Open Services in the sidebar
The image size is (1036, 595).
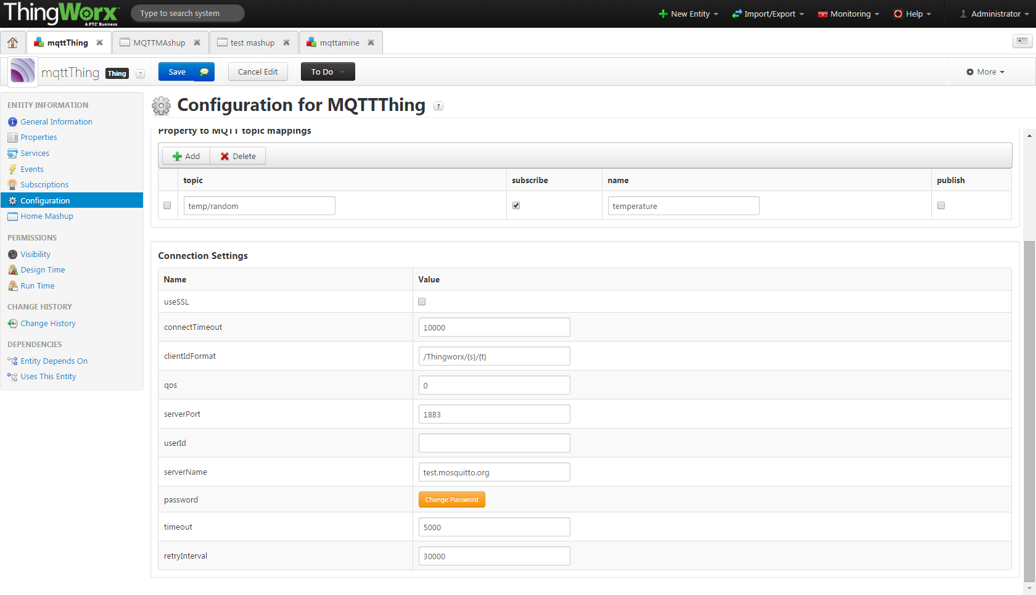[x=35, y=154]
